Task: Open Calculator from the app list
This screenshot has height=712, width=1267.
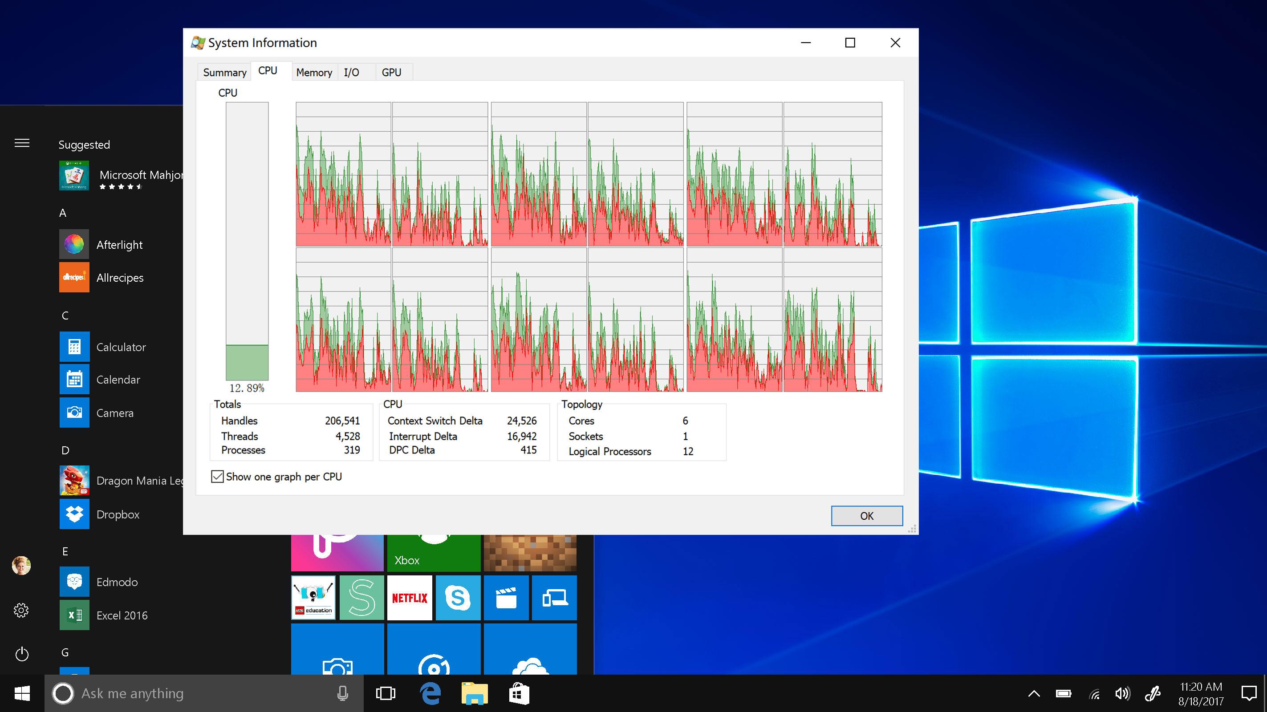Action: tap(121, 347)
